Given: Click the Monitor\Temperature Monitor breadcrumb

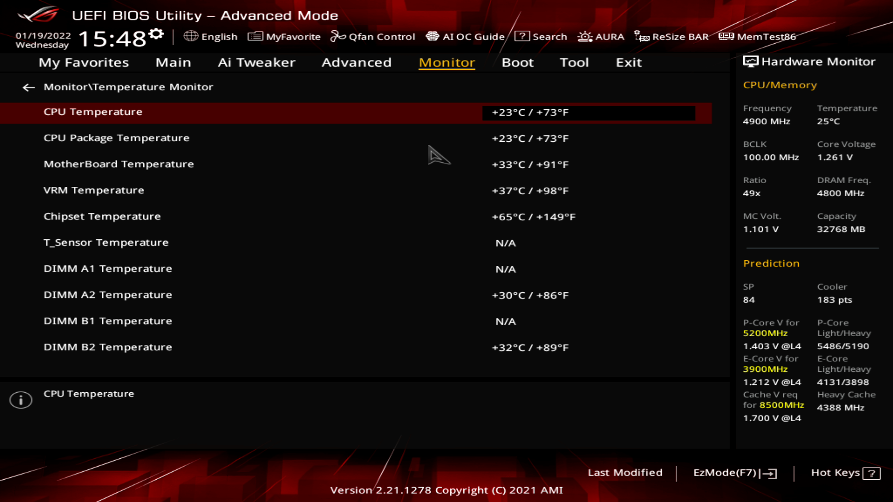Looking at the screenshot, I should (128, 87).
